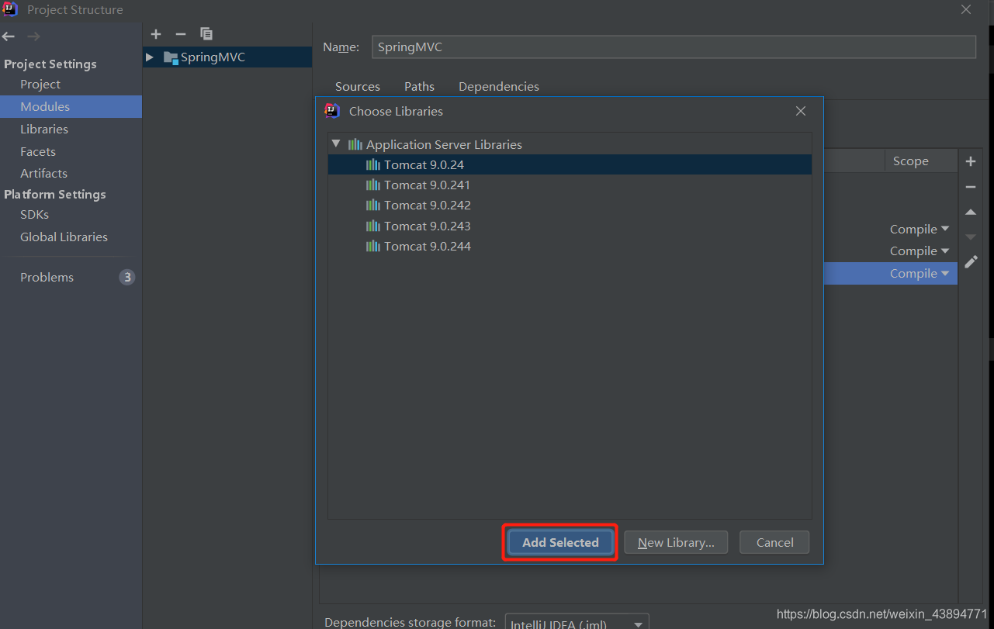Select the Tomcat 9.0.243 library
Screen dimensions: 994x629
pos(570,226)
